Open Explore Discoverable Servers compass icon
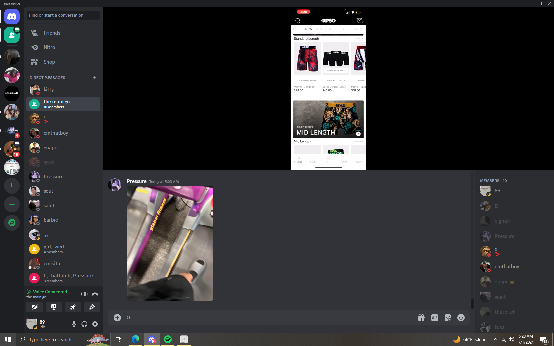The image size is (554, 346). tap(12, 223)
